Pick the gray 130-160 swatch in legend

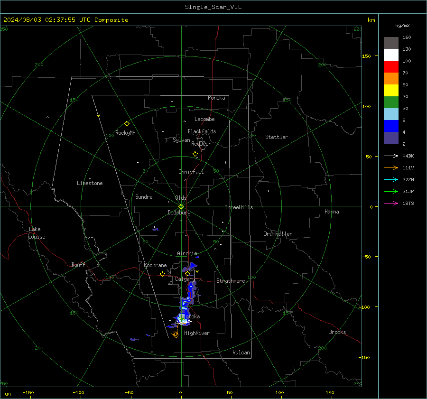tap(391, 43)
